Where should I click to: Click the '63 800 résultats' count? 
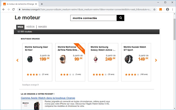point(25,32)
